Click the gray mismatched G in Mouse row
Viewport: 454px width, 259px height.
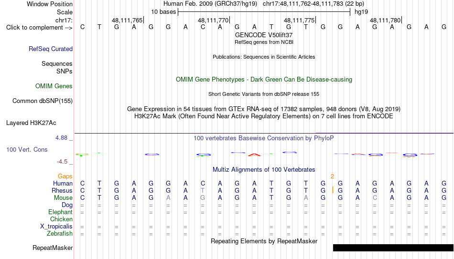[203, 198]
